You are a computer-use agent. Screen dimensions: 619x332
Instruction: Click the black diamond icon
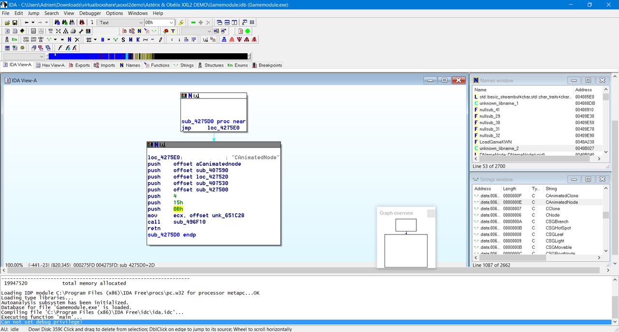point(22,31)
